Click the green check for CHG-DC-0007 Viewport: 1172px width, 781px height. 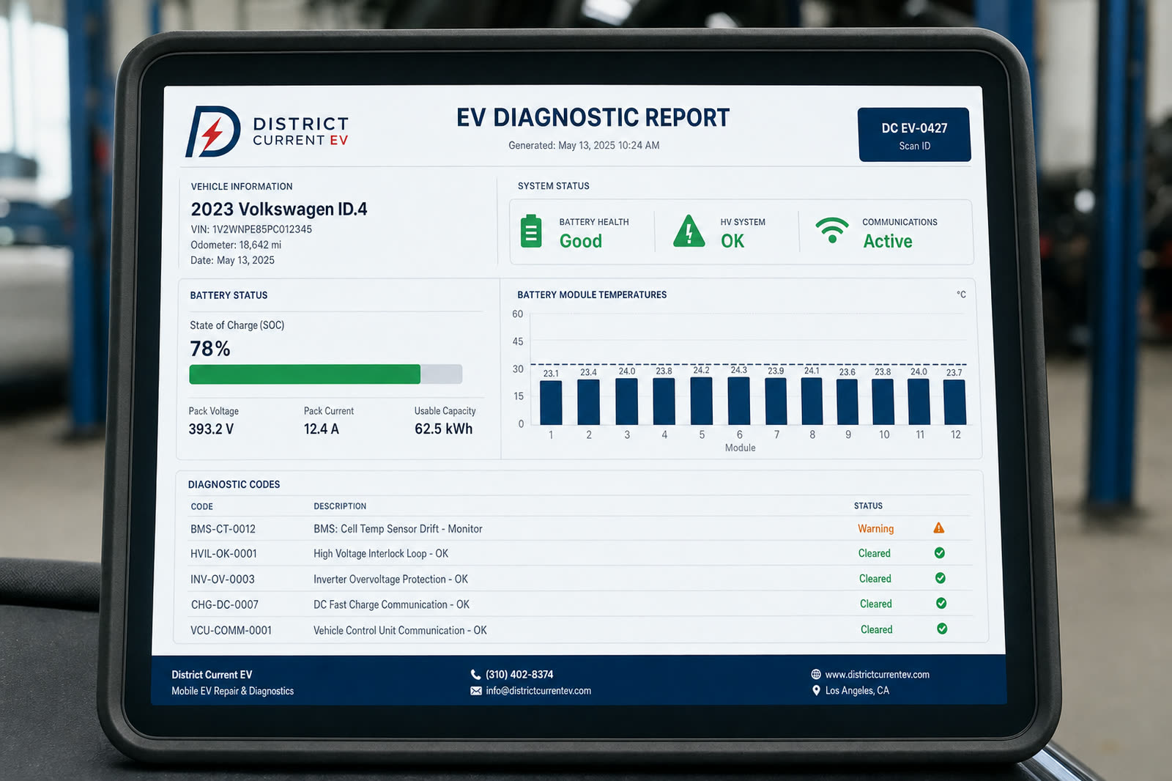point(941,603)
